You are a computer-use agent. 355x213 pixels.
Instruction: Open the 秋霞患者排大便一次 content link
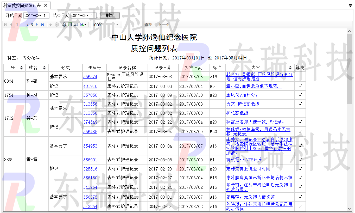(x=256, y=122)
